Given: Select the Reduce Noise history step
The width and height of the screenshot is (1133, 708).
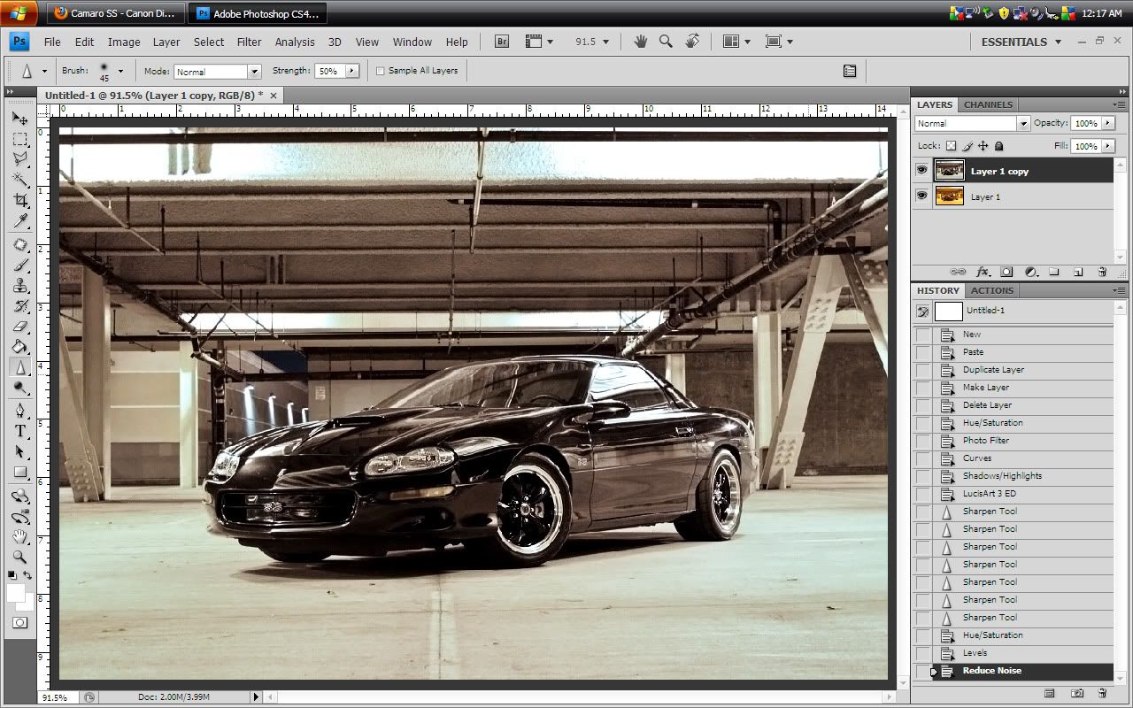Looking at the screenshot, I should pos(991,671).
